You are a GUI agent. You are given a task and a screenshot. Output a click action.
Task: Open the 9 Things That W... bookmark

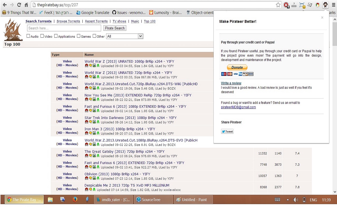[19, 12]
